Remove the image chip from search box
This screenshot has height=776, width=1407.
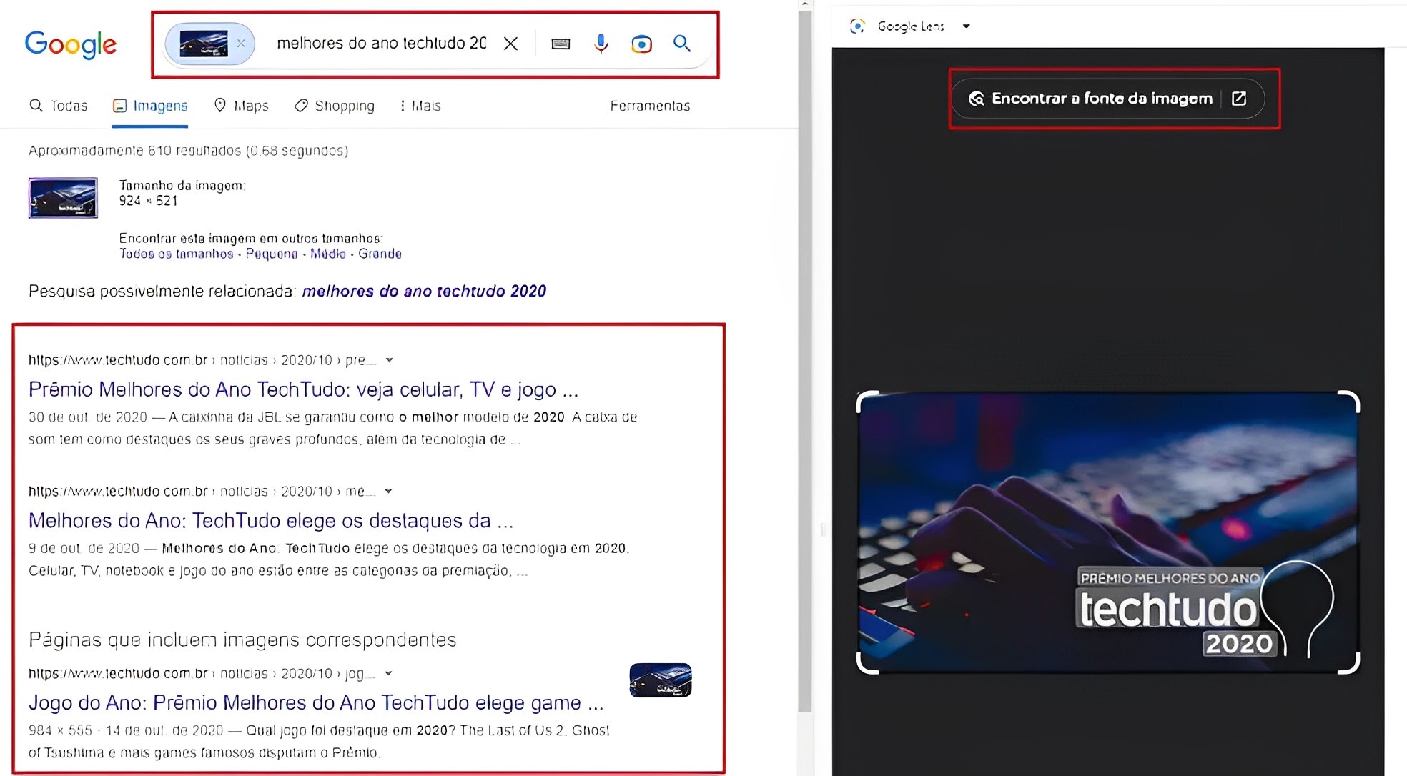pyautogui.click(x=241, y=44)
